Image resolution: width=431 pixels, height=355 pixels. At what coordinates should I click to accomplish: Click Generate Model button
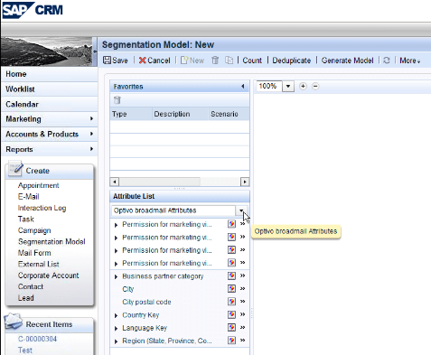coord(347,61)
